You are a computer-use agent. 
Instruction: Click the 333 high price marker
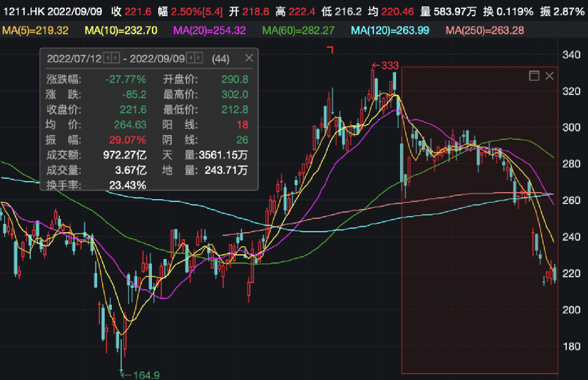[x=390, y=65]
